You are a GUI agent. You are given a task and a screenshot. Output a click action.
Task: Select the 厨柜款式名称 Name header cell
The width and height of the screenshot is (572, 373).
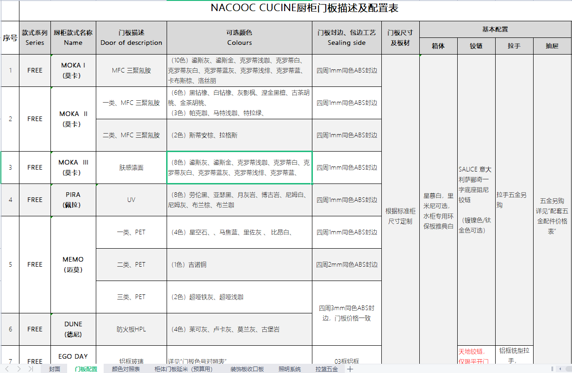point(73,37)
